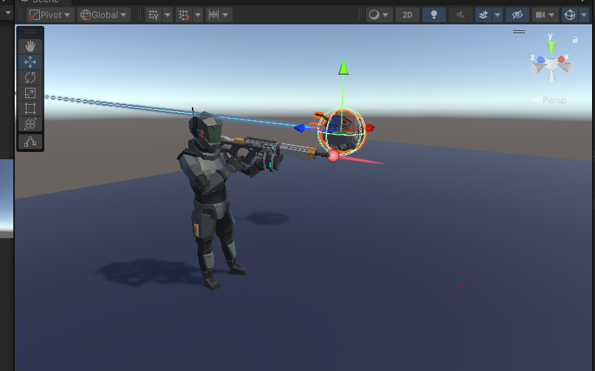Screen dimensions: 595x371
Task: Select the Hand (View) tool
Action: (30, 46)
